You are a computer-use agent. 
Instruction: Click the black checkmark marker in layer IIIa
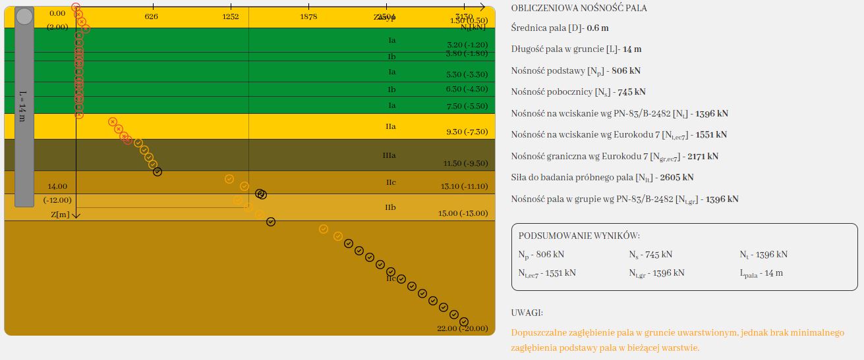click(x=158, y=172)
